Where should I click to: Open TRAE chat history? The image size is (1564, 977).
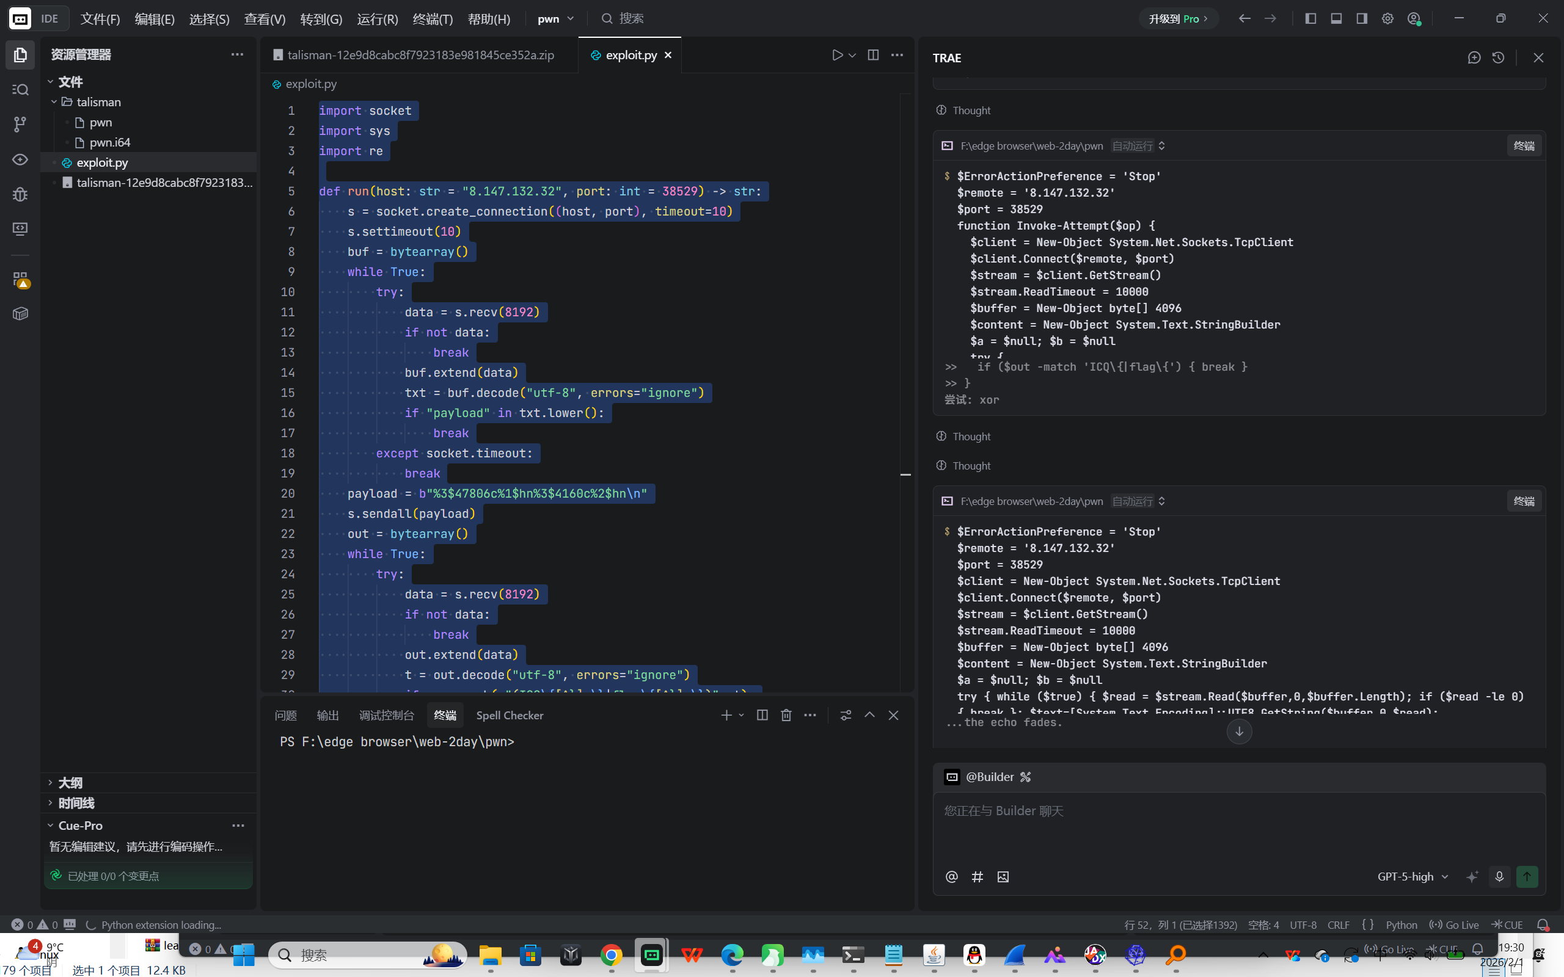1498,57
